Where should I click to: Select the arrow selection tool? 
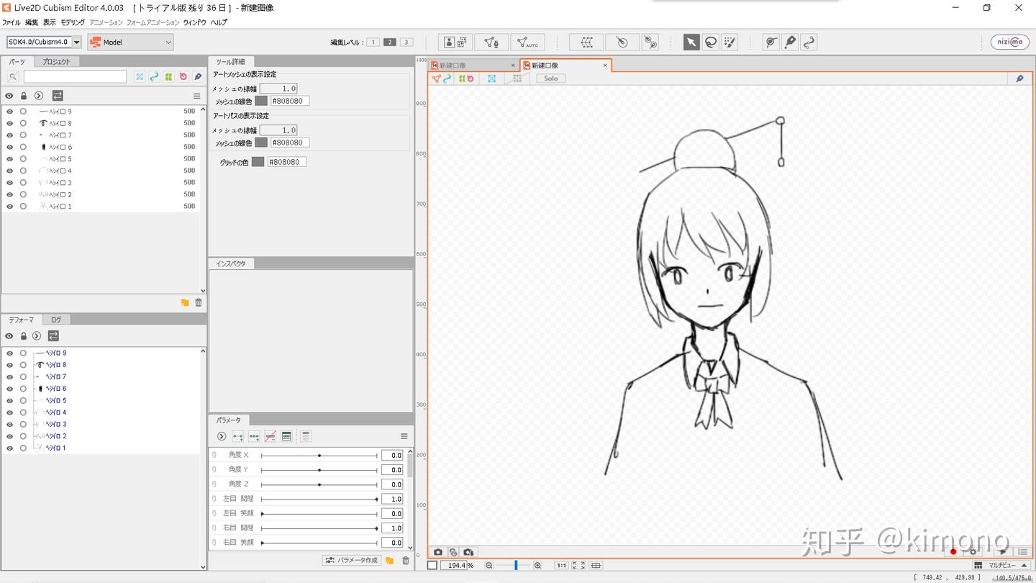(691, 42)
